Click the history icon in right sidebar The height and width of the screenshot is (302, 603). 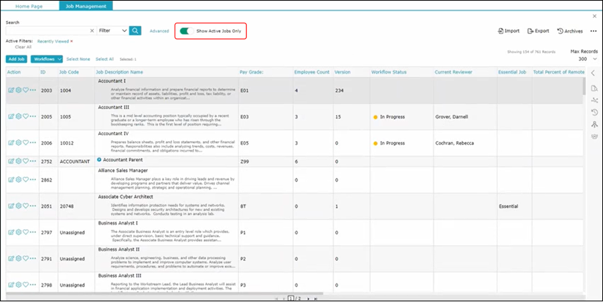pyautogui.click(x=594, y=112)
